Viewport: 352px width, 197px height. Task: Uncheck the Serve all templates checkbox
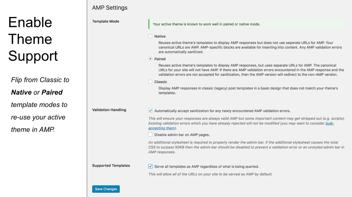pyautogui.click(x=150, y=166)
